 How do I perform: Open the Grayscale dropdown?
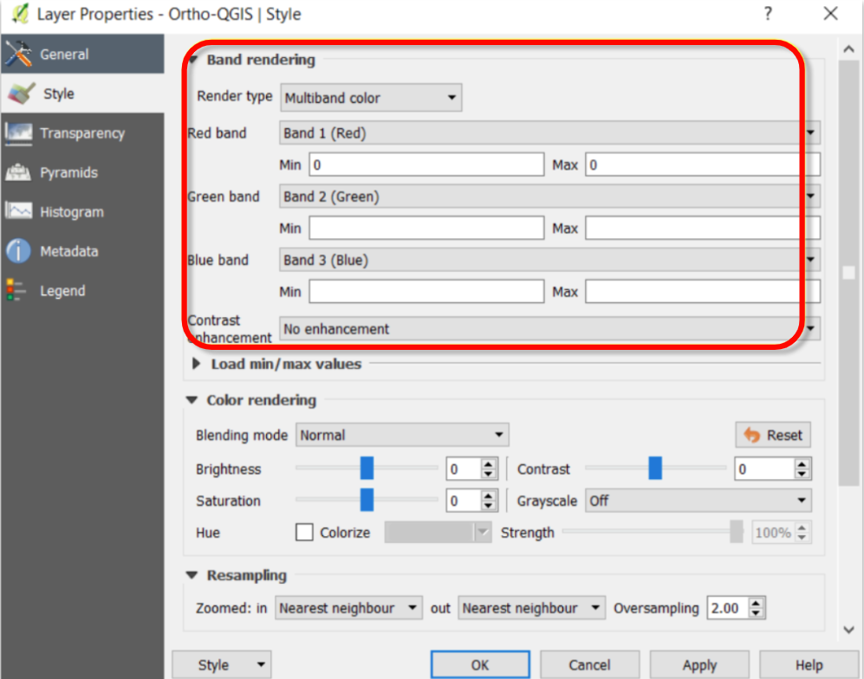tap(698, 501)
